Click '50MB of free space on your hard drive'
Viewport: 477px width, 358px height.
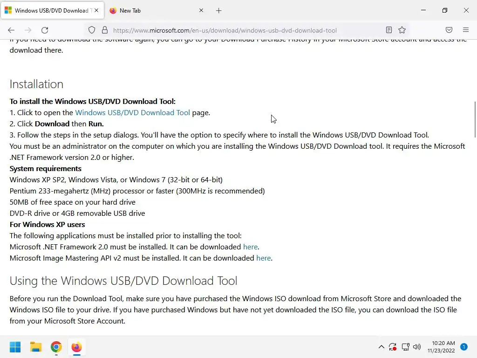pos(72,202)
